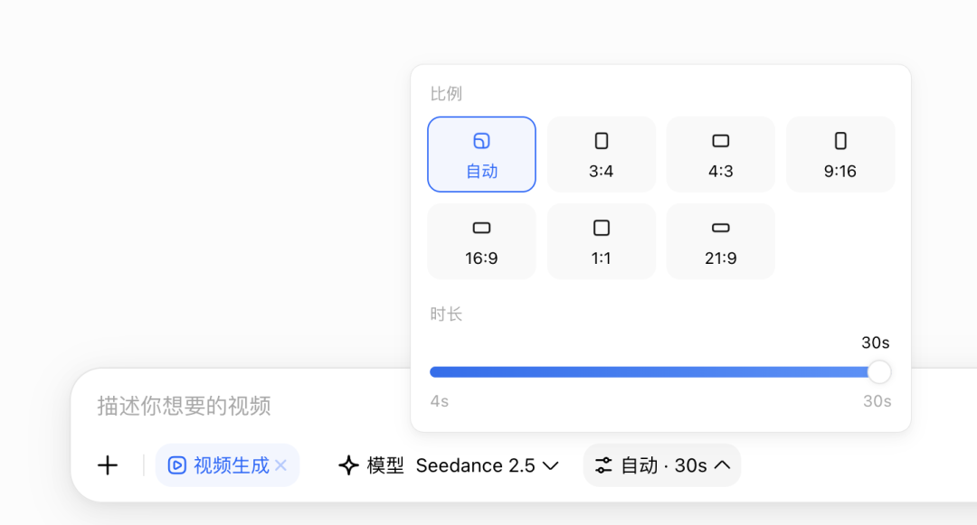Open the Seedance 2.5 model dropdown
The width and height of the screenshot is (977, 525).
coord(449,465)
